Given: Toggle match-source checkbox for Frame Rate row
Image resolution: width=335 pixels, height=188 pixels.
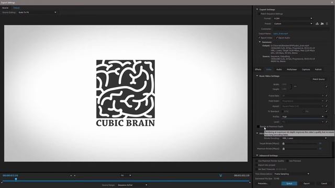Looking at the screenshot, I should pos(326,96).
